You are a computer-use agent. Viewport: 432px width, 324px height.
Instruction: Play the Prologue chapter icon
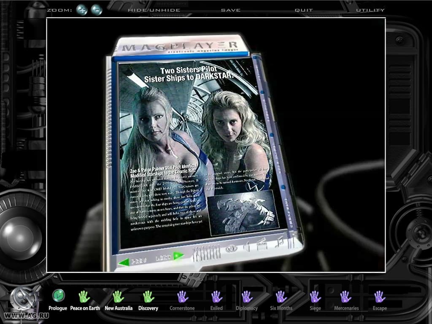58,296
